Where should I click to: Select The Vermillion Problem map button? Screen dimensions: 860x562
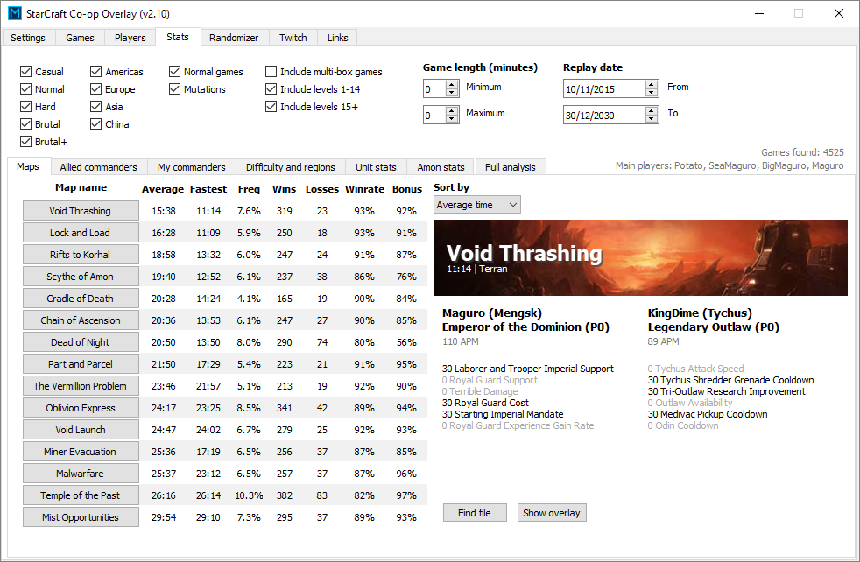point(81,386)
